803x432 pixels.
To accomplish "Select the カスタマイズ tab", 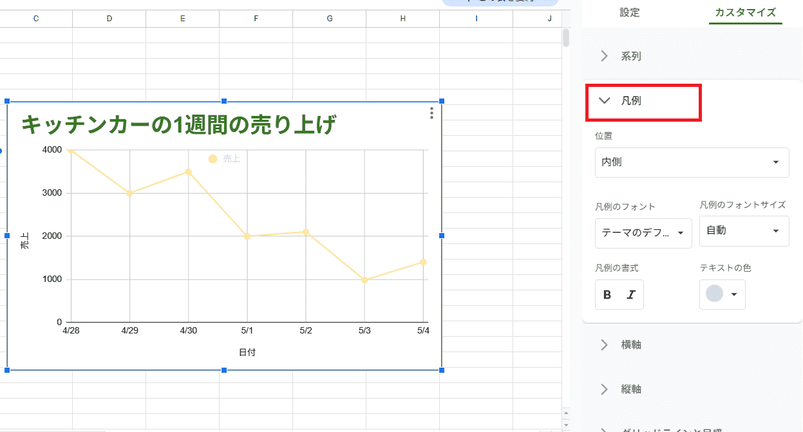I will (x=745, y=12).
